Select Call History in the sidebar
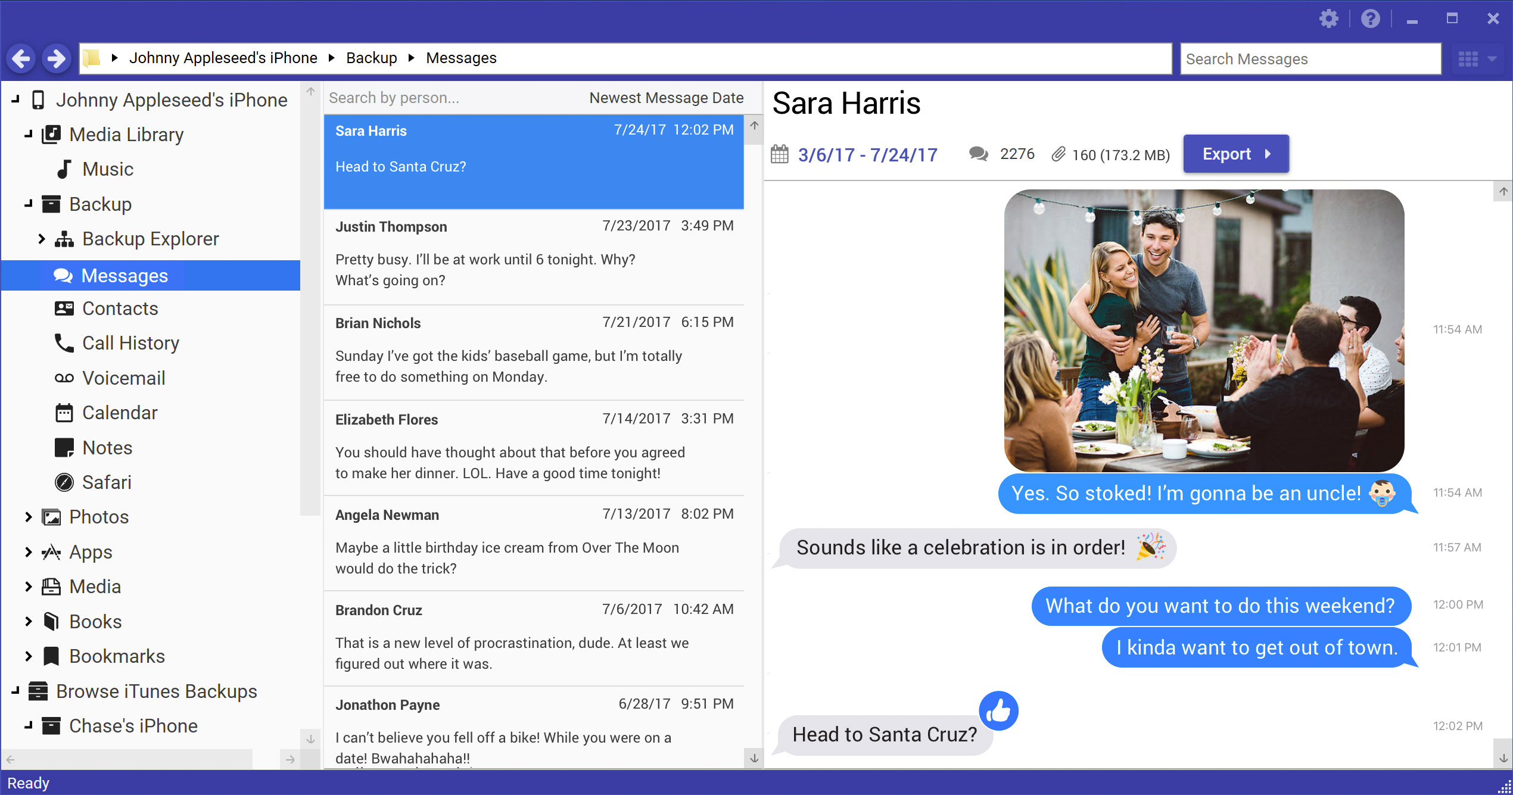This screenshot has height=795, width=1513. click(x=130, y=343)
